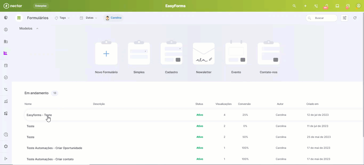The height and width of the screenshot is (165, 364).
Task: Open the bar chart reports icon in sidebar
Action: tap(6, 101)
